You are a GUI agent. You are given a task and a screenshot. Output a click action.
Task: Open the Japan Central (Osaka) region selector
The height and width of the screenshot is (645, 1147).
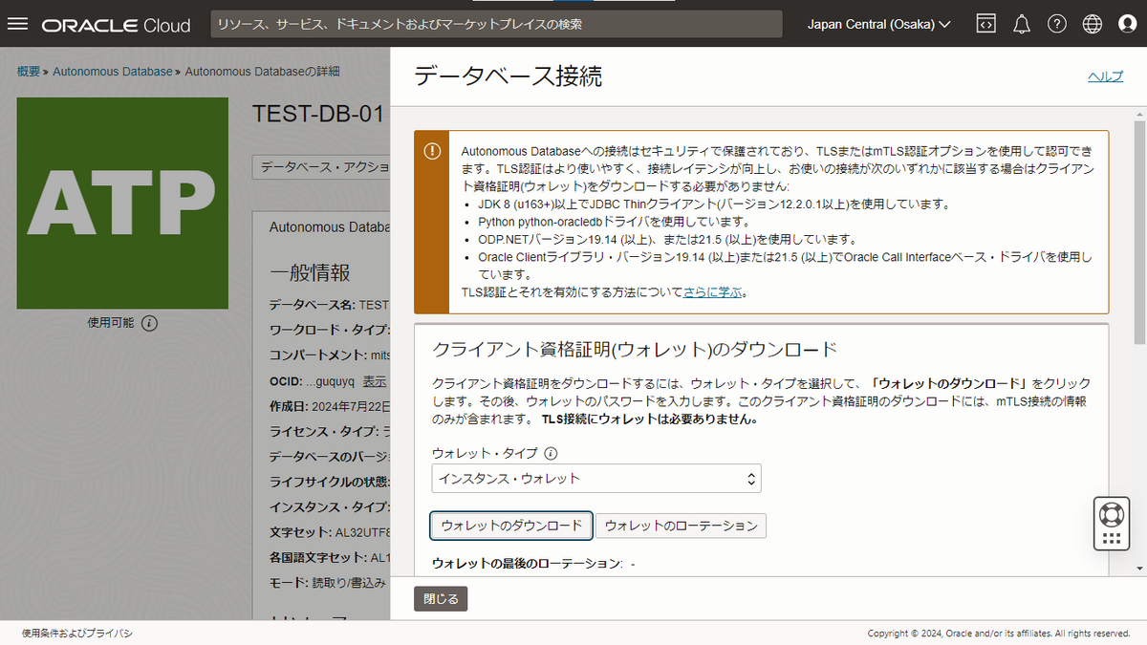pos(879,24)
